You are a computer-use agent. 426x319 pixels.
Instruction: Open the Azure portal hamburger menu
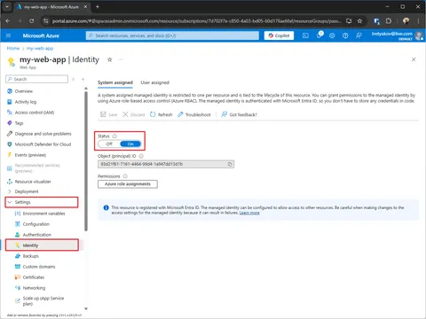coord(8,35)
